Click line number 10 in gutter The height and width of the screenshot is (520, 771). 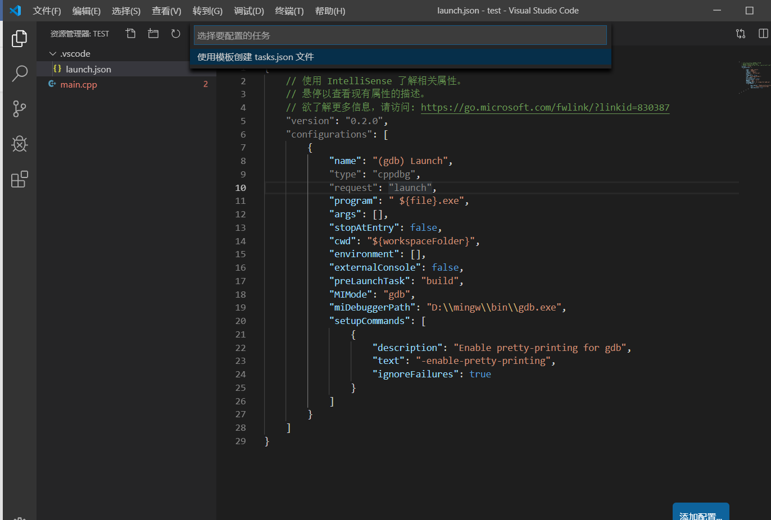click(241, 188)
